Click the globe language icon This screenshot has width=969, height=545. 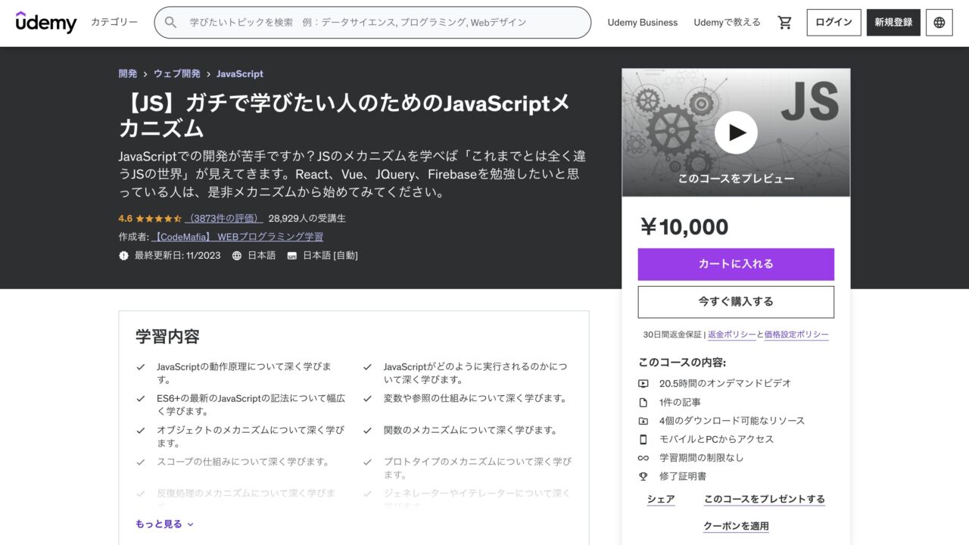939,23
